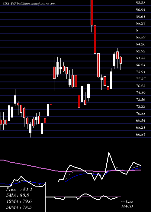Click the MACD inset chart panel
The image size is (151, 212).
coord(83,197)
